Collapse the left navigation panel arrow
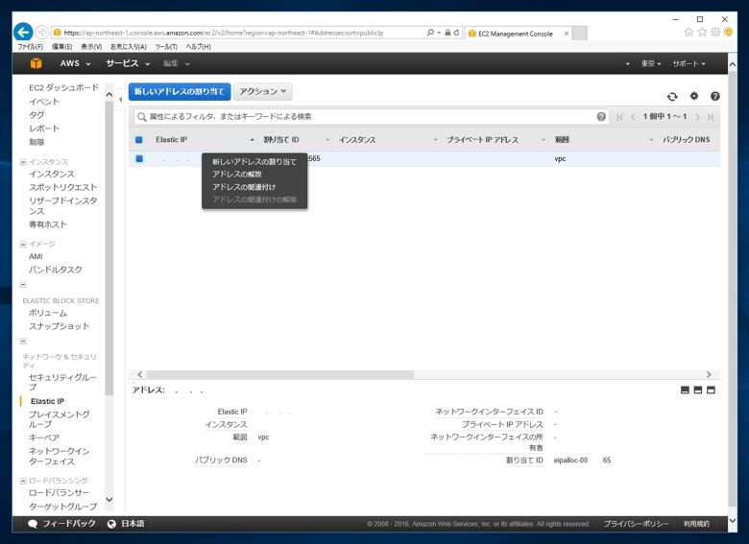749x544 pixels. point(120,100)
